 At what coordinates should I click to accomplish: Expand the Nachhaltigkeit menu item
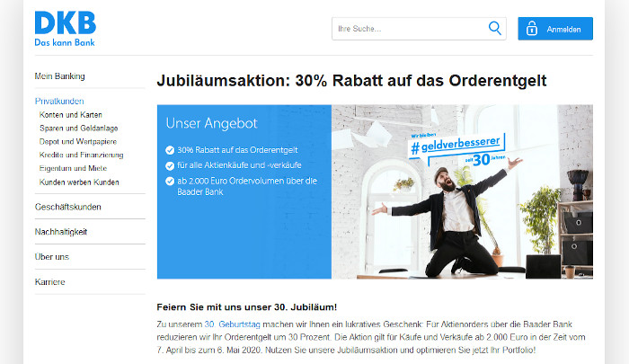pyautogui.click(x=60, y=232)
